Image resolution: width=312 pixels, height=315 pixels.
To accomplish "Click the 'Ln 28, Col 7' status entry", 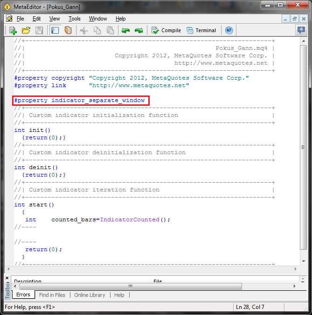I will click(250, 307).
